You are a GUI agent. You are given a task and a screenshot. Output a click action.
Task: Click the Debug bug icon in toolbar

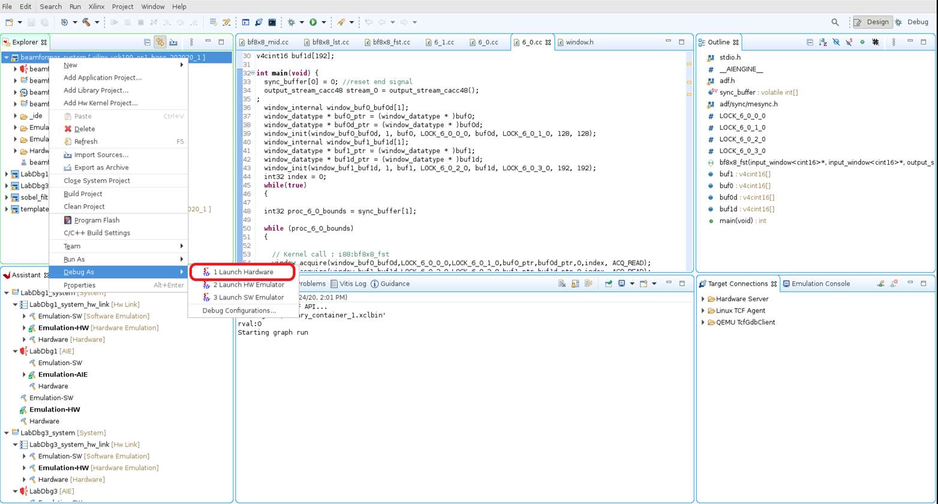pyautogui.click(x=291, y=22)
